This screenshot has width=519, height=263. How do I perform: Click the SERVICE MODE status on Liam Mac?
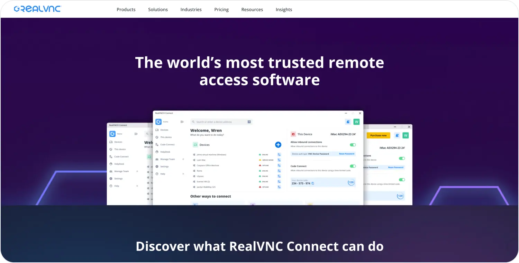266,160
